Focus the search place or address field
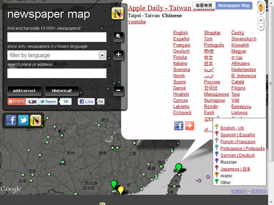This screenshot has width=274, height=205. click(x=57, y=73)
